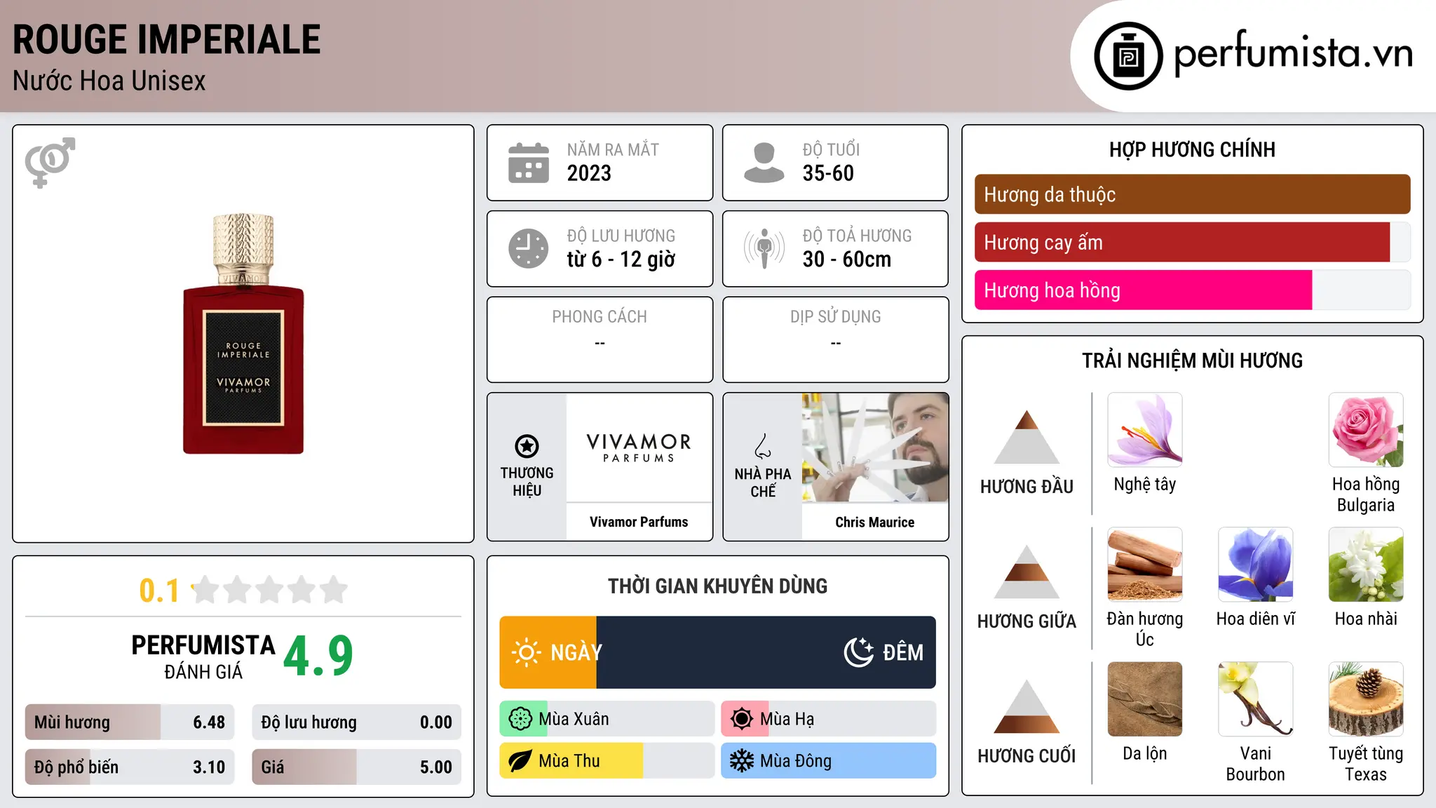Viewport: 1436px width, 808px height.
Task: Click the pyramid icon above Hương cuối
Action: tap(1027, 706)
